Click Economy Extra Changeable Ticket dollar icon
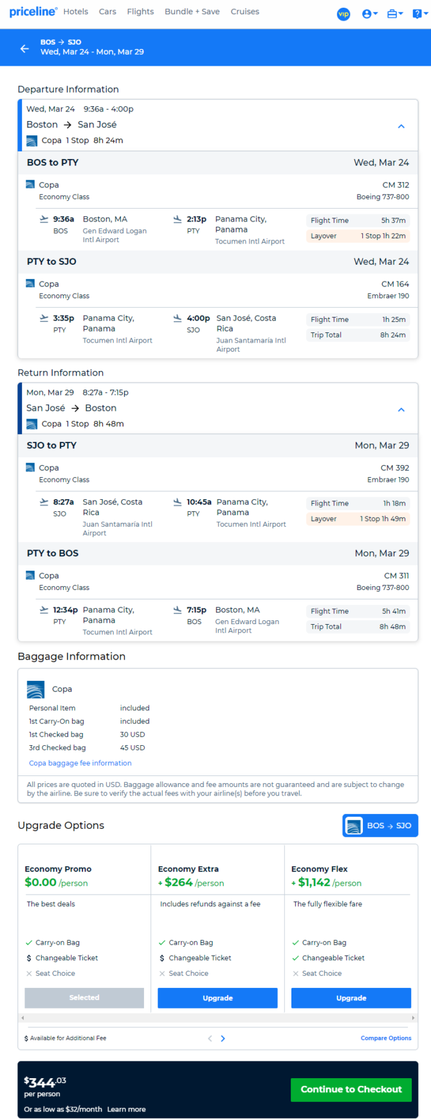The height and width of the screenshot is (1120, 431). (x=162, y=958)
